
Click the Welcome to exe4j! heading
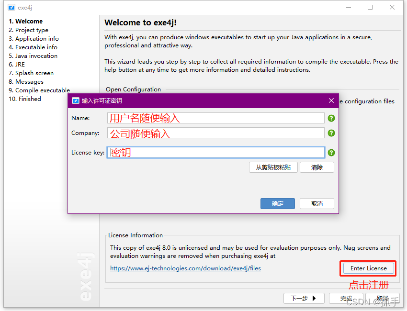(x=140, y=22)
